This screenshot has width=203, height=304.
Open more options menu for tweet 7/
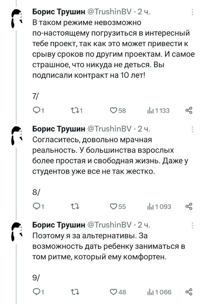pyautogui.click(x=193, y=12)
